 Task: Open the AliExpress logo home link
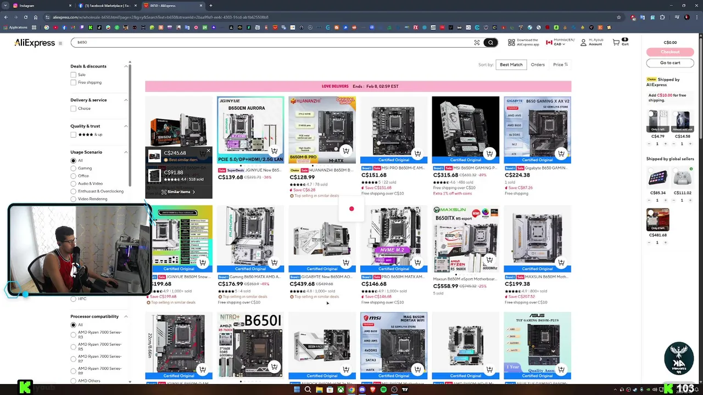[x=35, y=43]
